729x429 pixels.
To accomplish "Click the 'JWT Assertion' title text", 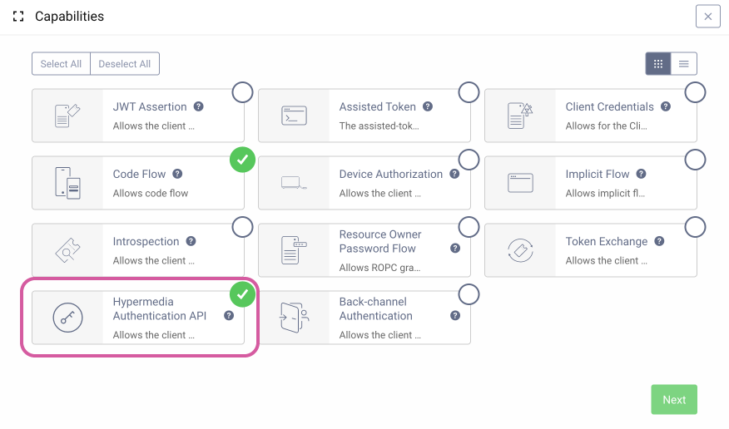I will pos(150,106).
